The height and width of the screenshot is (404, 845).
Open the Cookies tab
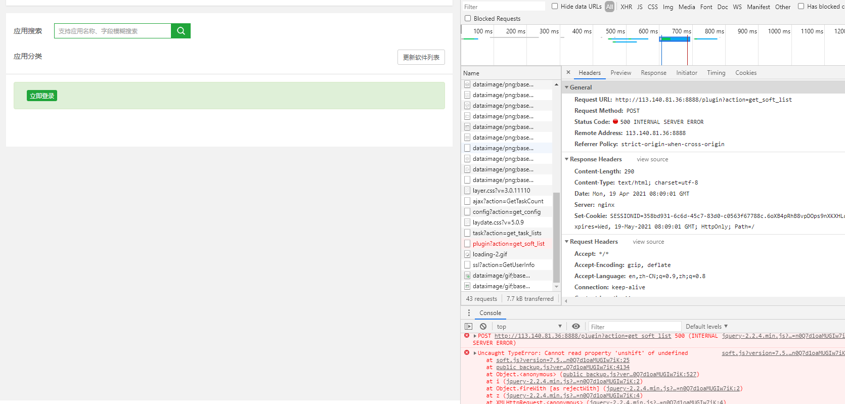pos(746,73)
